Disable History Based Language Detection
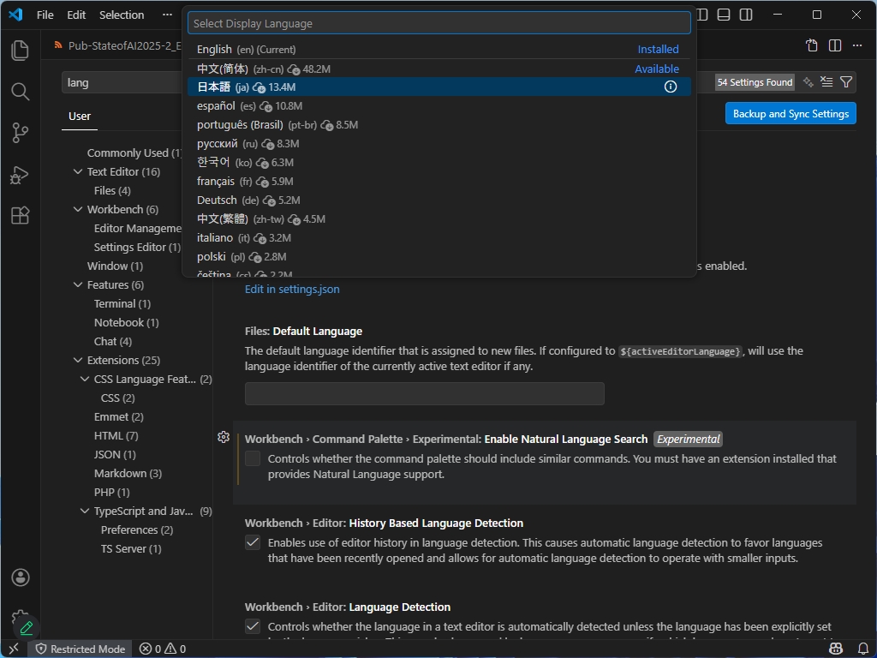This screenshot has width=877, height=658. [253, 542]
